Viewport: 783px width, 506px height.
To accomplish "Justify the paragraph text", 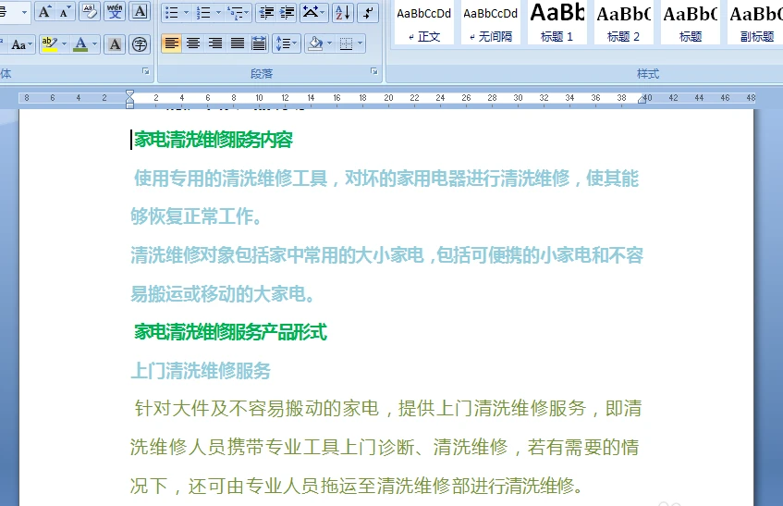I will click(x=238, y=43).
